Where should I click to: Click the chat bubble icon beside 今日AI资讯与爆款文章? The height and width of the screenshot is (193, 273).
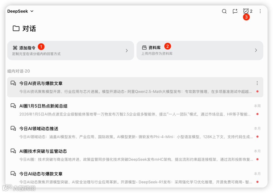(13, 83)
